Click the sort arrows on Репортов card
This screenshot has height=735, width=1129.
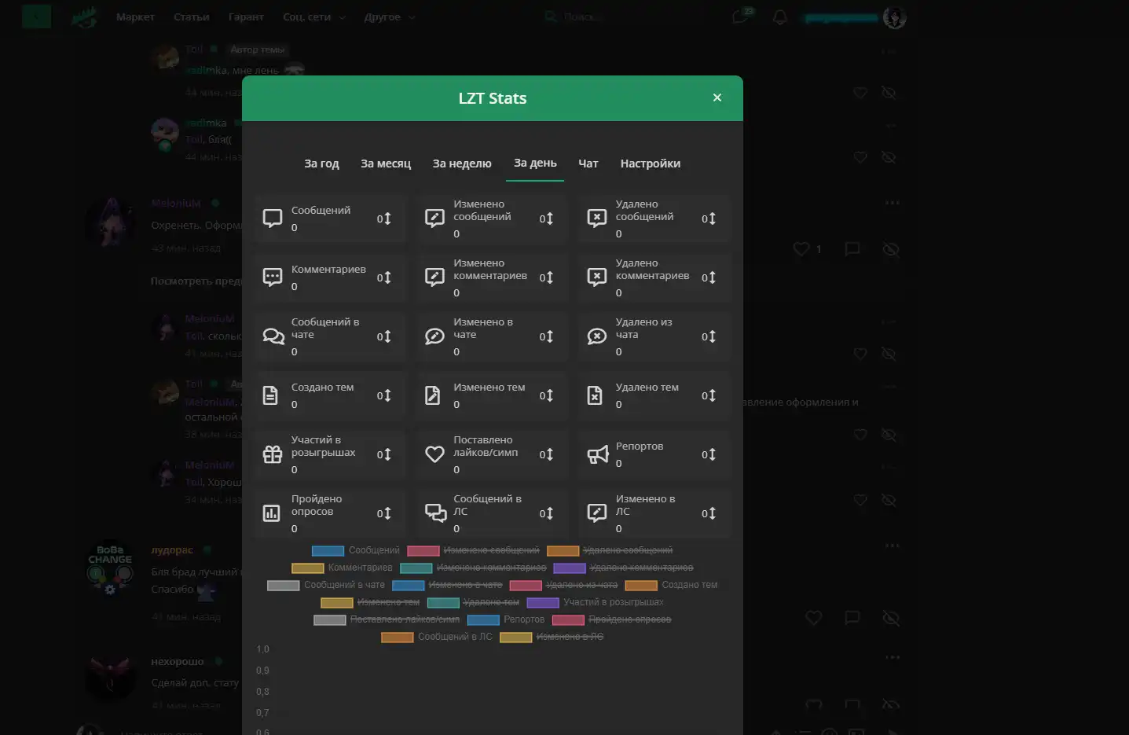[709, 454]
